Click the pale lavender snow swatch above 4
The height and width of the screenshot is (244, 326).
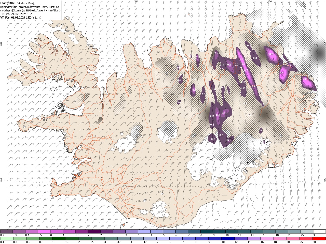pyautogui.click(x=144, y=232)
